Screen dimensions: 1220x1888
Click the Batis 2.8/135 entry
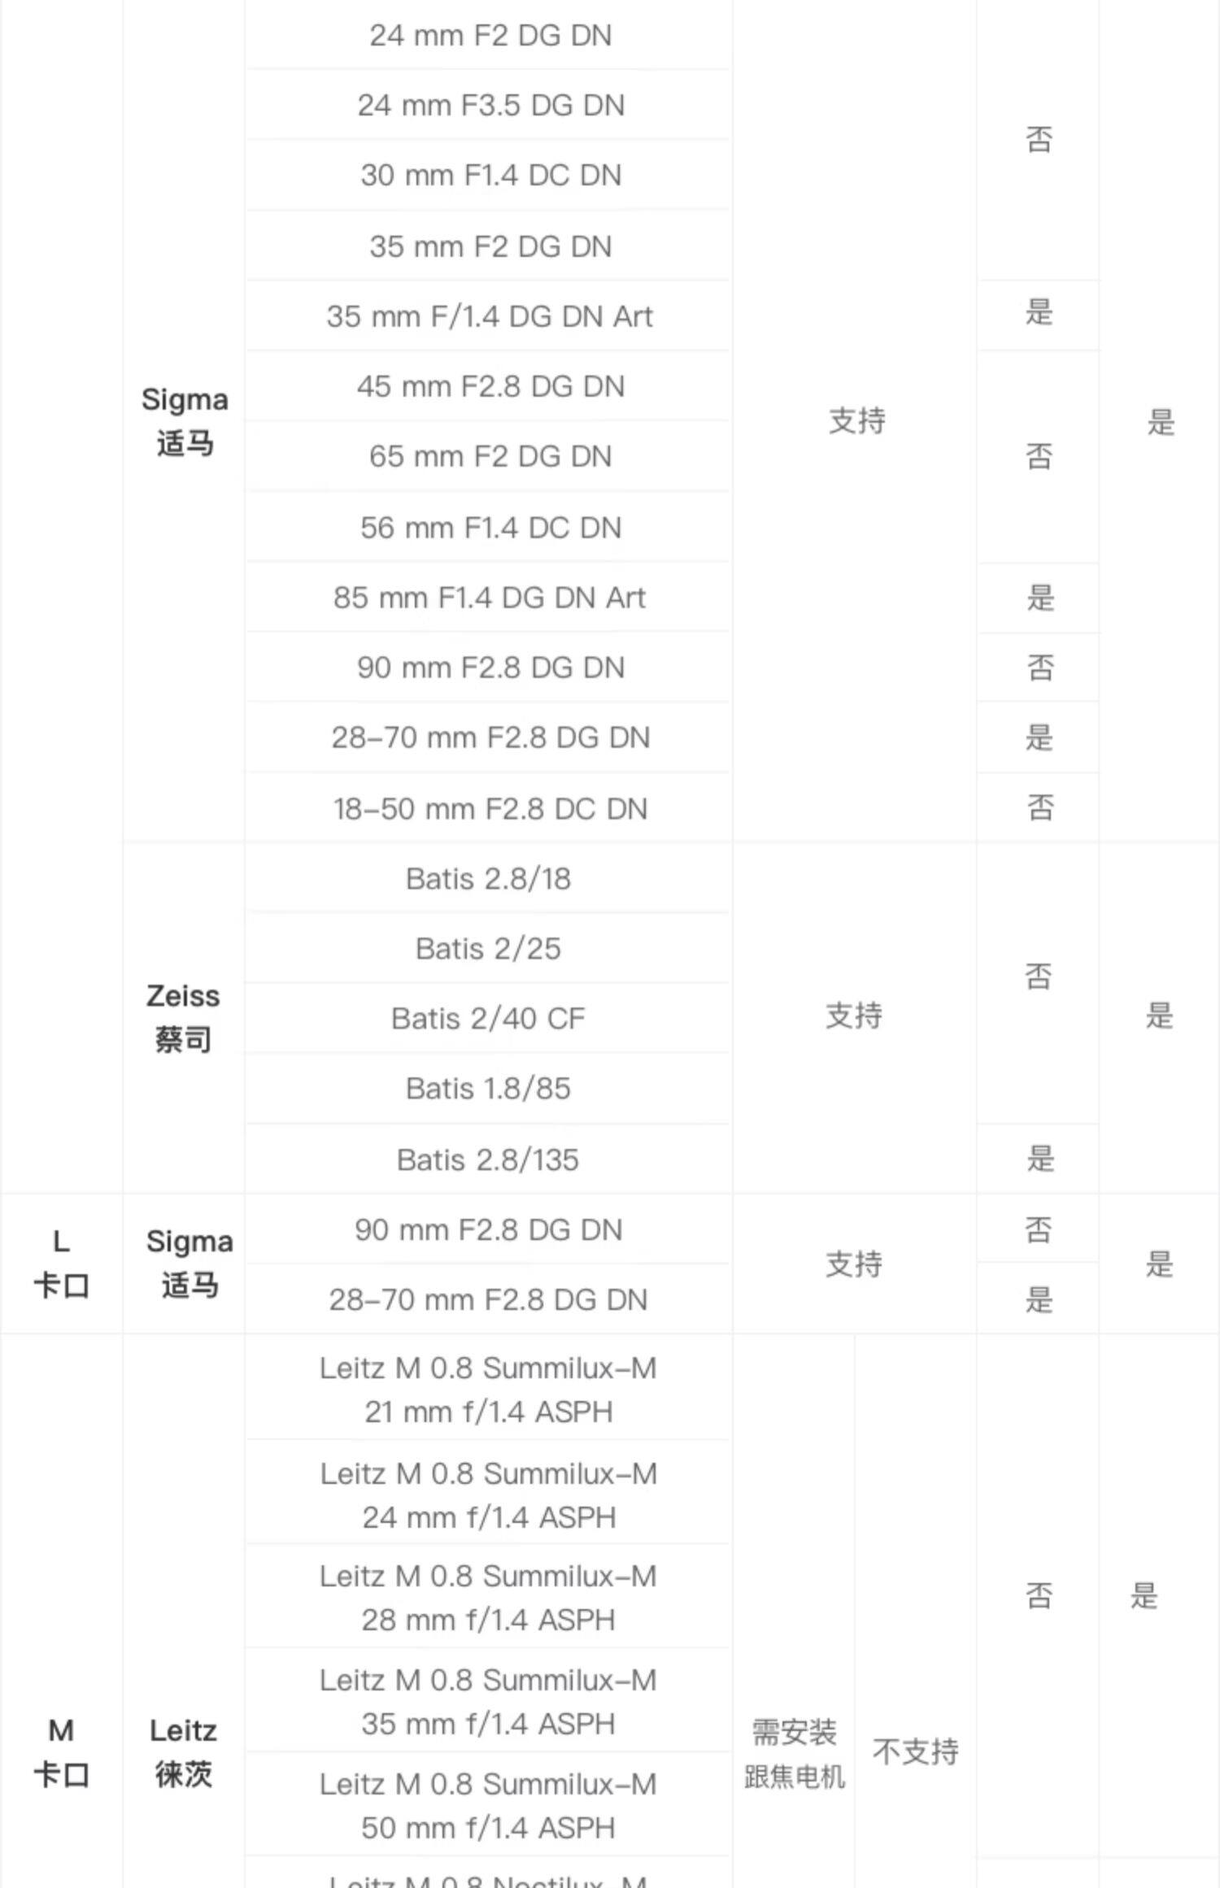pos(488,1159)
